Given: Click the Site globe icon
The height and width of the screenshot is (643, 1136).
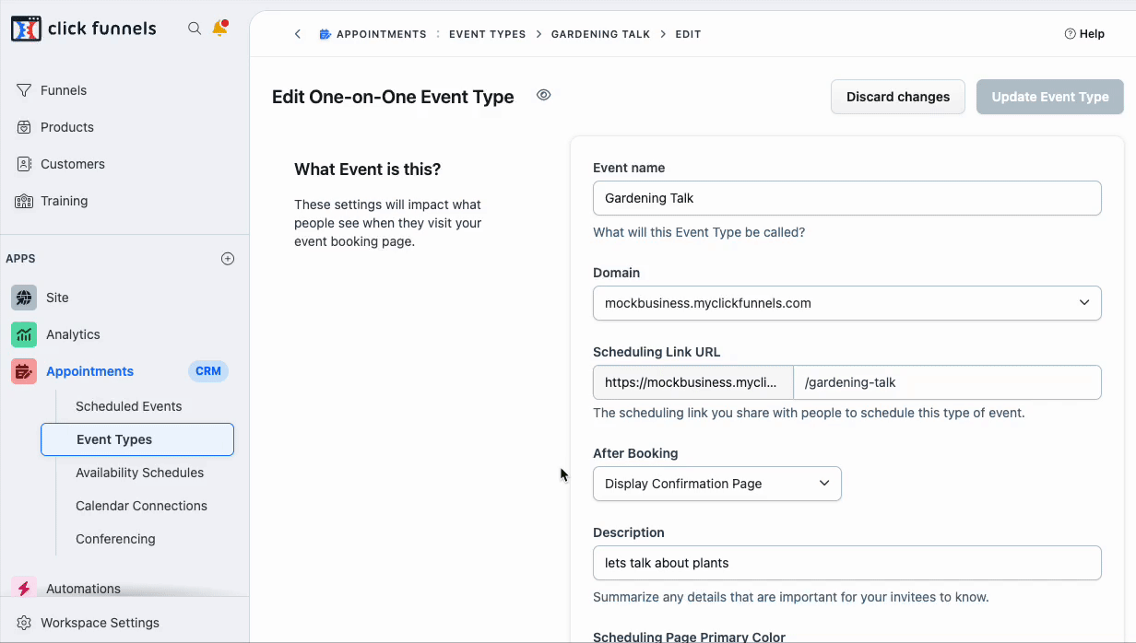Looking at the screenshot, I should tap(24, 298).
